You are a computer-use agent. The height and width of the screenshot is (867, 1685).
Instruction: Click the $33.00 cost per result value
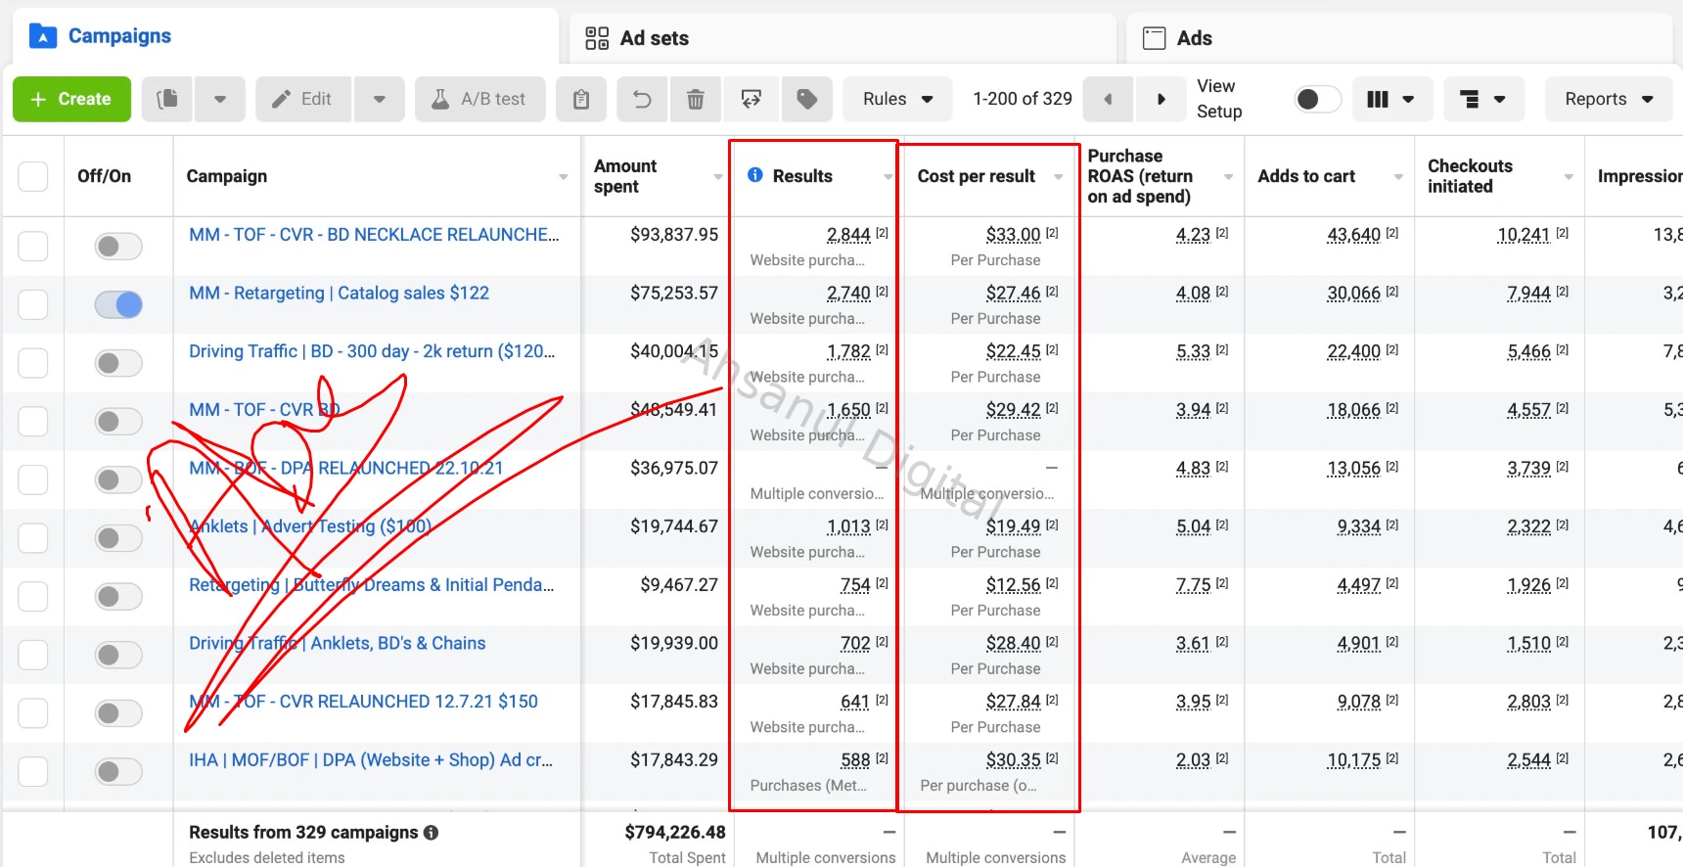point(1013,235)
